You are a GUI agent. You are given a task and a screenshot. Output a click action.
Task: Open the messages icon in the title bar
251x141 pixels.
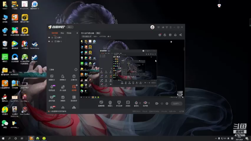(x=163, y=27)
